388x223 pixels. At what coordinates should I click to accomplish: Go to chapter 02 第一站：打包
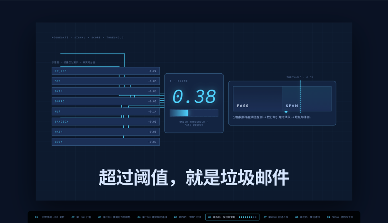(82, 217)
